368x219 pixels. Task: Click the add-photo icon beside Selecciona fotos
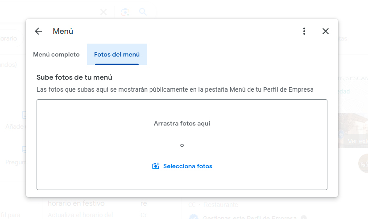coord(156,166)
